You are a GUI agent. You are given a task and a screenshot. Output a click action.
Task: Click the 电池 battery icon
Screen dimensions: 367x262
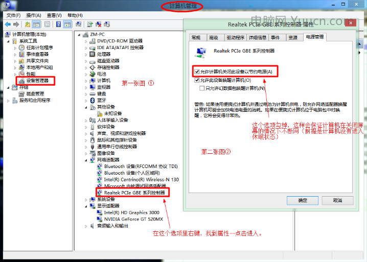pos(93,74)
